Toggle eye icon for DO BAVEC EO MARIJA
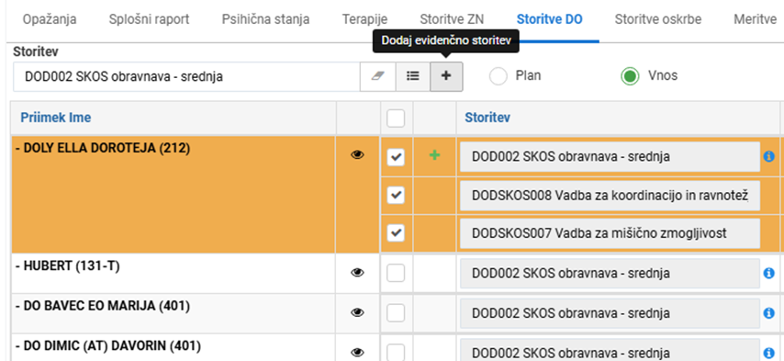Image resolution: width=784 pixels, height=361 pixels. (357, 312)
